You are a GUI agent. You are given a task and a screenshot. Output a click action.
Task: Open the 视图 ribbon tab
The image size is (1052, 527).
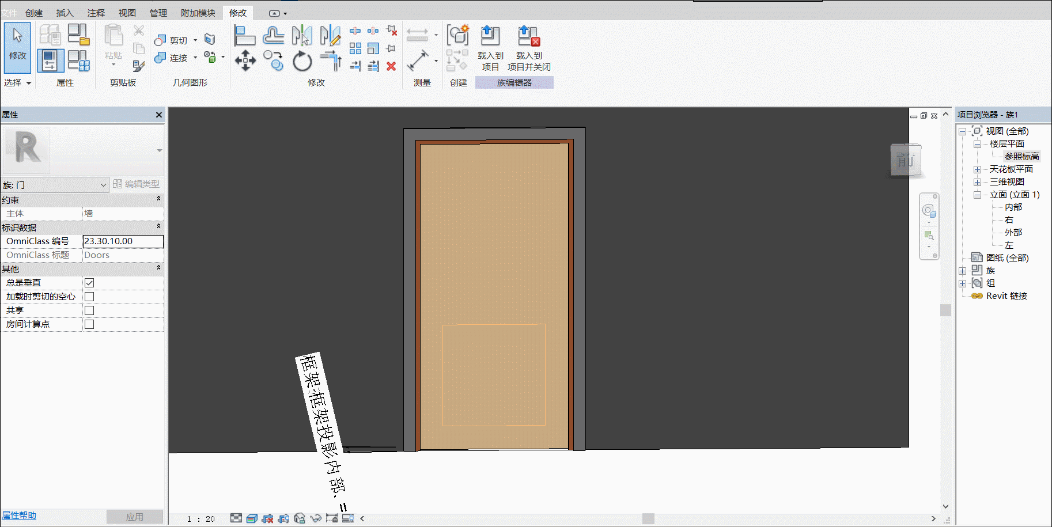pyautogui.click(x=127, y=13)
